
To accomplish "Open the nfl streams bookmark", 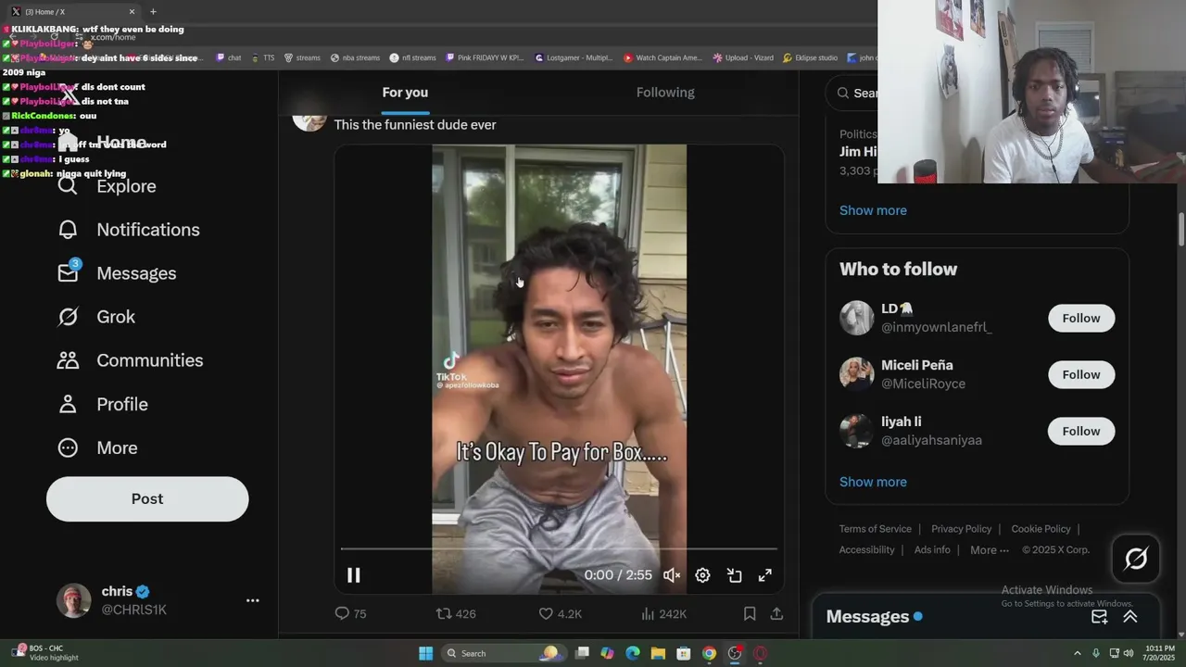I will coord(413,57).
